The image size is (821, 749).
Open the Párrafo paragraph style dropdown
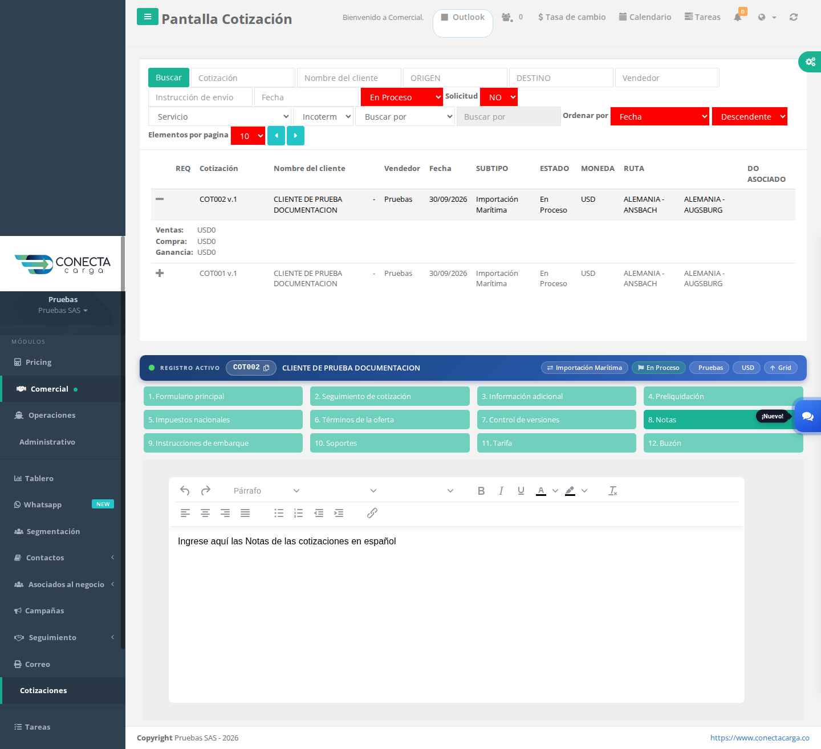[266, 491]
